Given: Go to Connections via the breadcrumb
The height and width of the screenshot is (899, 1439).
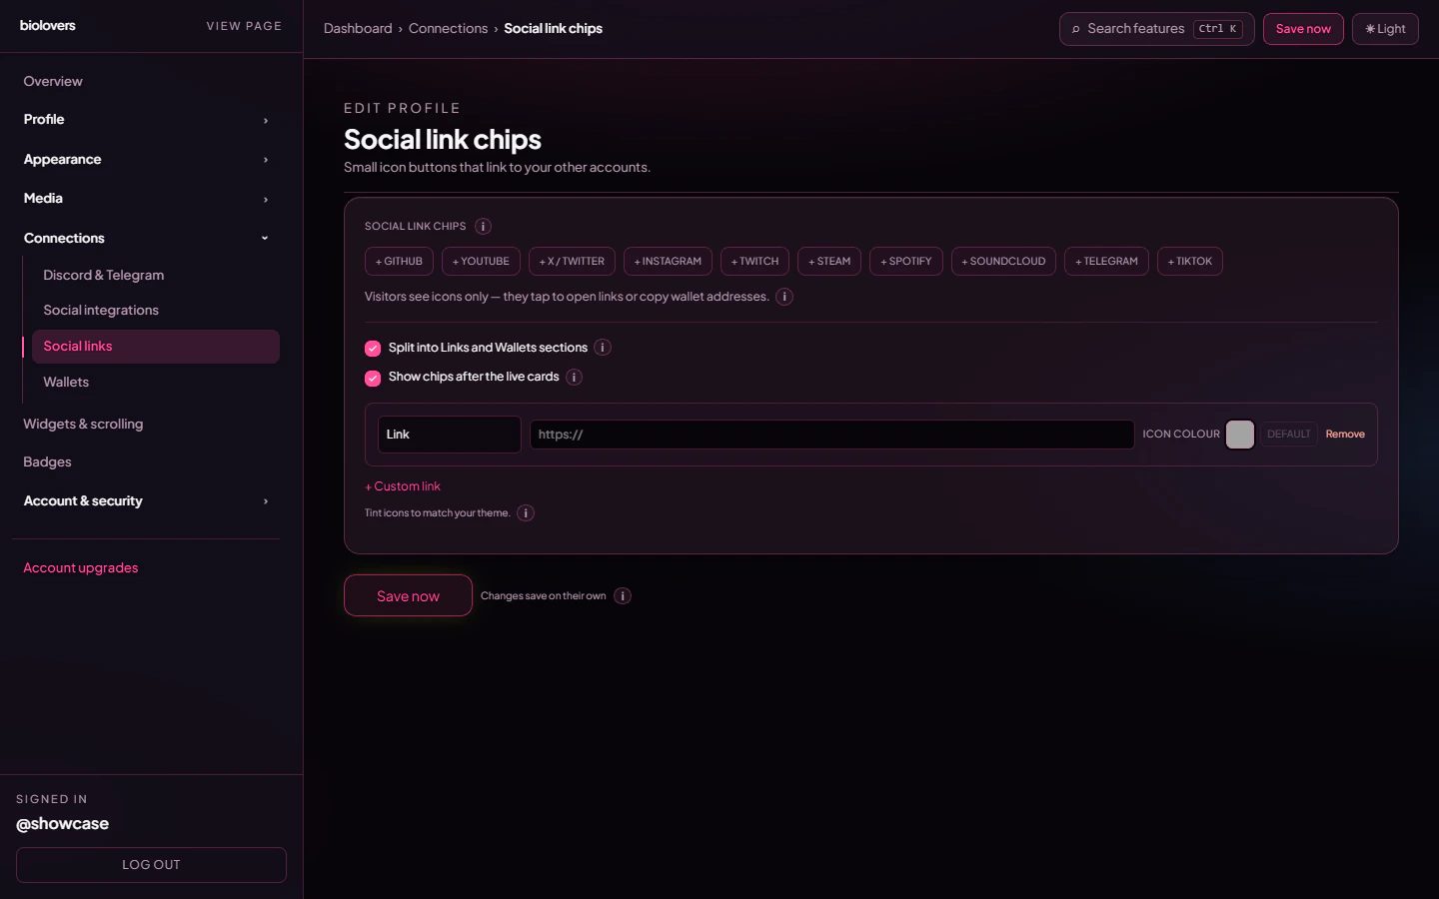Looking at the screenshot, I should pos(448,28).
